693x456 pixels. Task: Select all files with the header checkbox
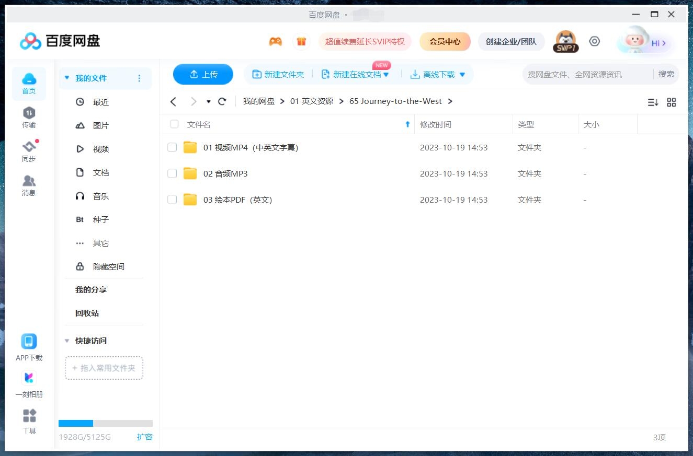(174, 124)
